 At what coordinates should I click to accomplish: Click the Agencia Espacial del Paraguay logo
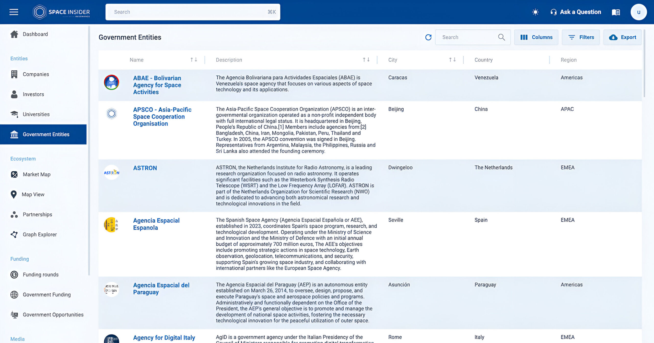[x=111, y=289]
